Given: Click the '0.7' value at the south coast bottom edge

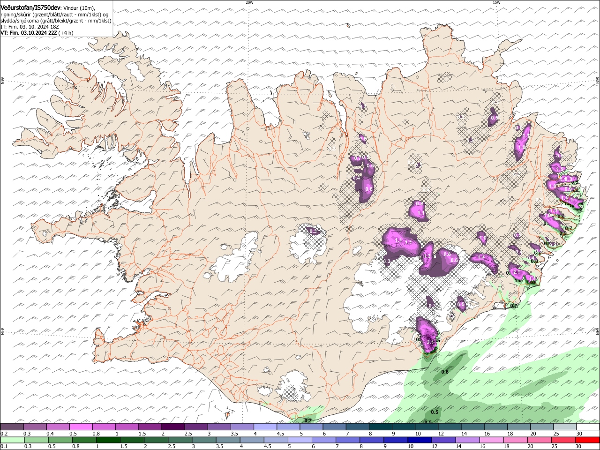Looking at the screenshot, I should click(308, 420).
